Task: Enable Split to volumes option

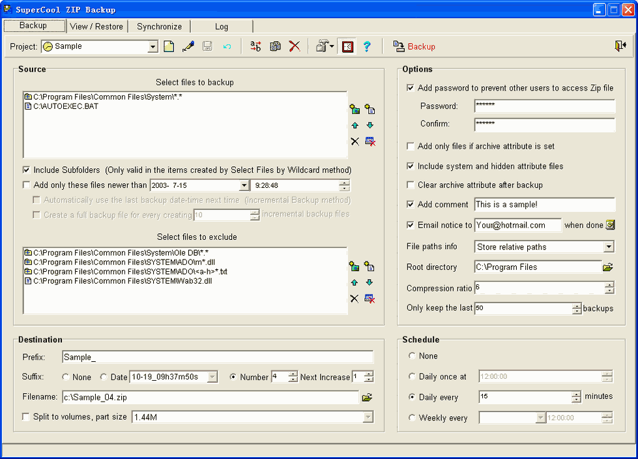Action: (x=27, y=417)
